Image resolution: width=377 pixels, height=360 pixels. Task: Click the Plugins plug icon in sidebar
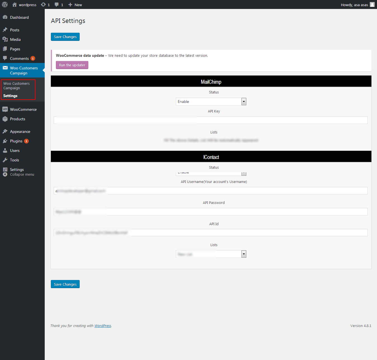click(5, 141)
